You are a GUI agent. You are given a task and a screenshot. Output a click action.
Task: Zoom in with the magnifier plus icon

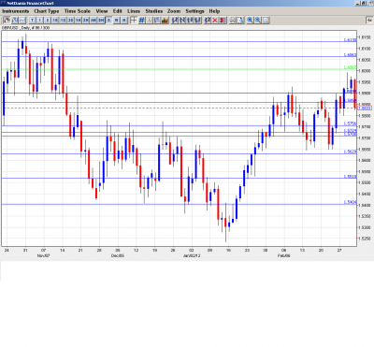250,21
